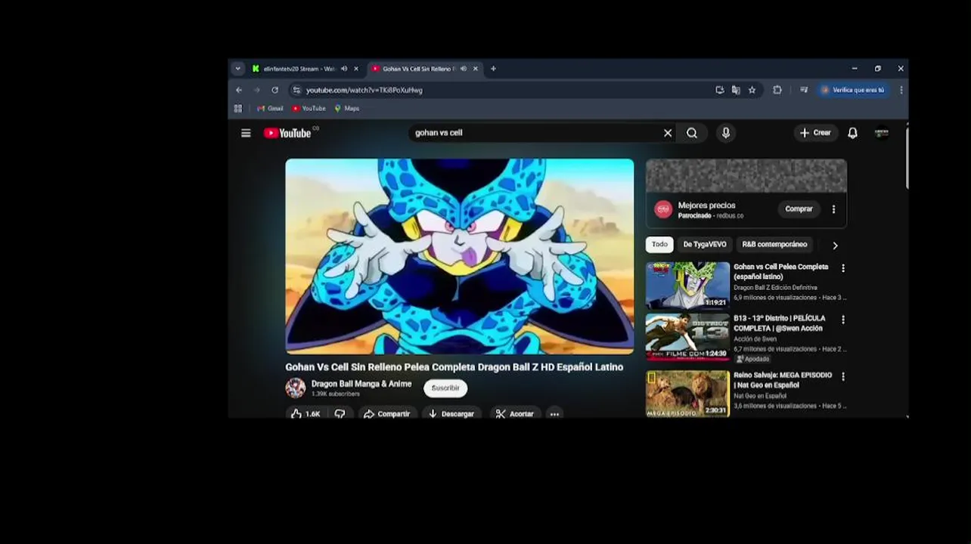971x544 pixels.
Task: Open the notifications bell
Action: (852, 133)
